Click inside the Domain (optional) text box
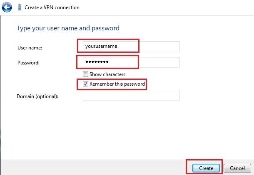The height and width of the screenshot is (175, 254). click(x=131, y=95)
